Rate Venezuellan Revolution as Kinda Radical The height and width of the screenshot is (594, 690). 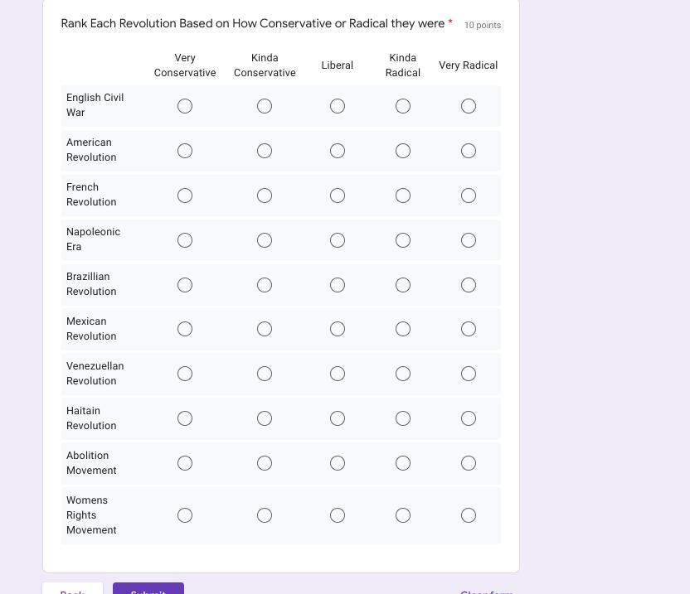pyautogui.click(x=403, y=374)
